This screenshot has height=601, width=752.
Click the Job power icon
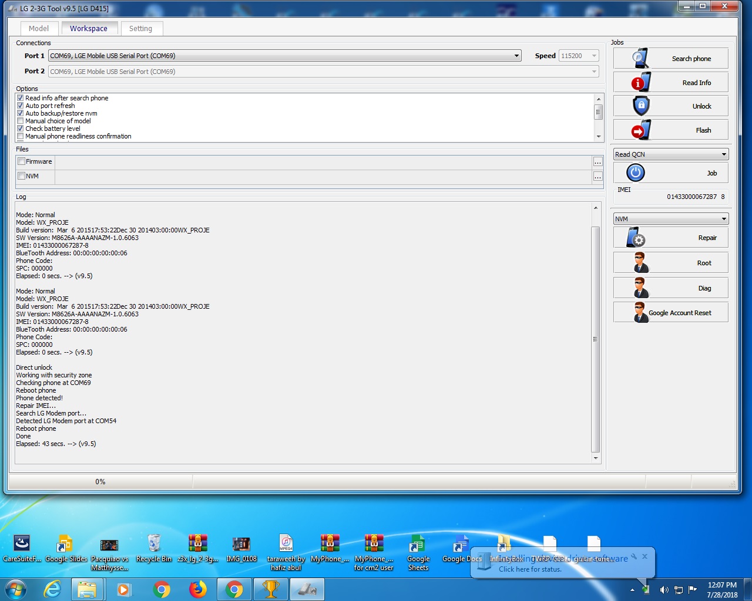(636, 173)
